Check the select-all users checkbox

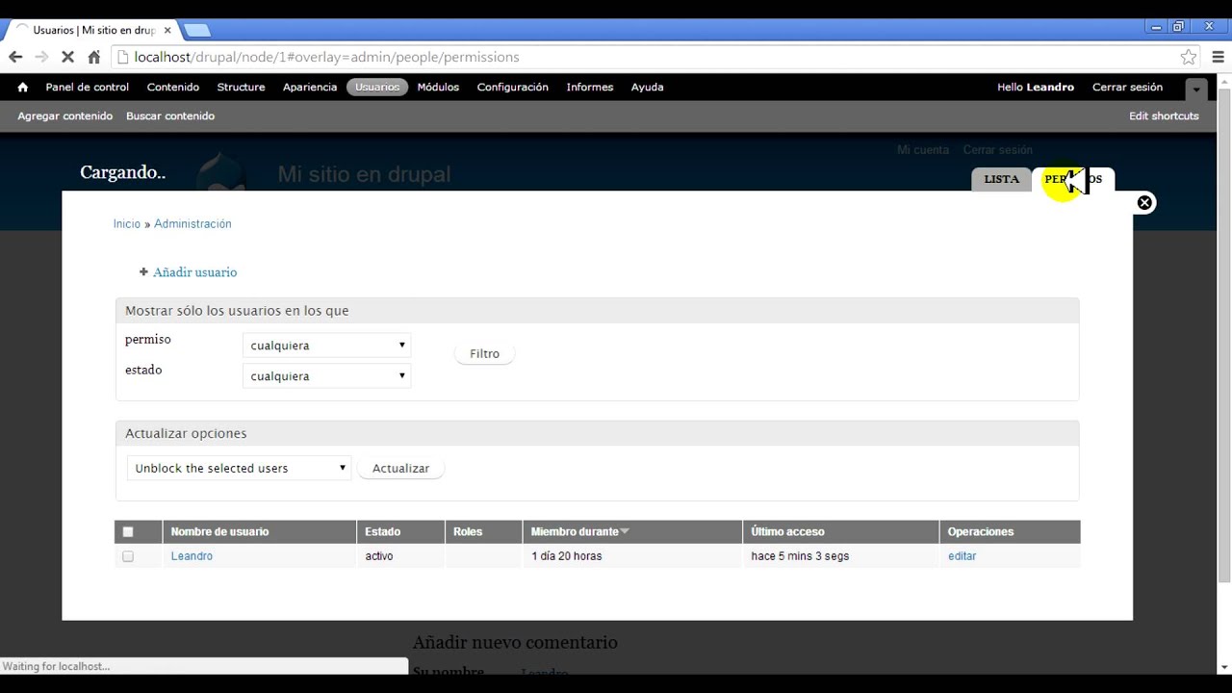[x=128, y=531]
